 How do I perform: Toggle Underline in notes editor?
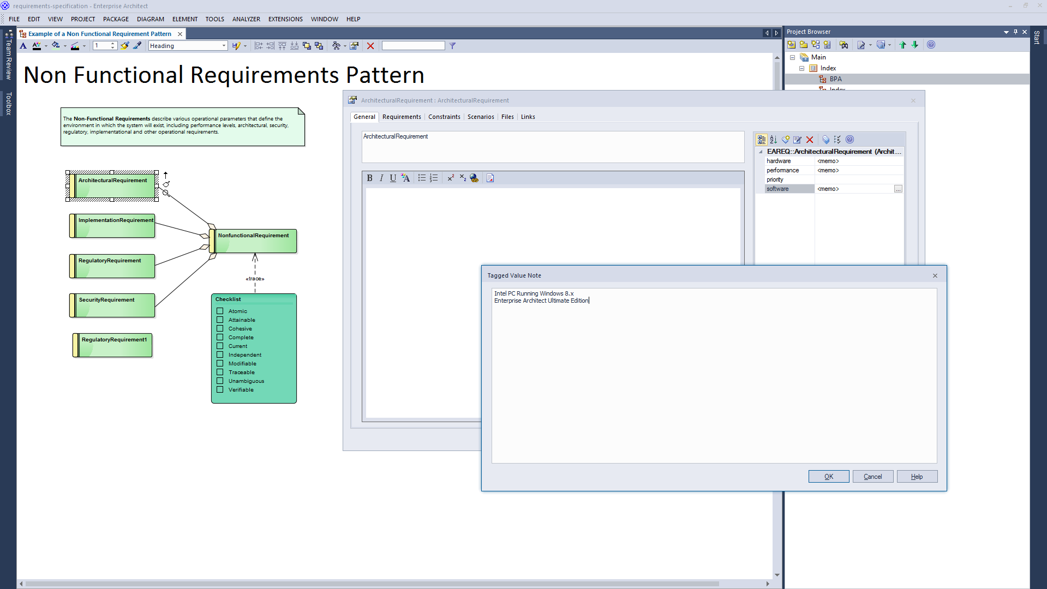point(393,178)
